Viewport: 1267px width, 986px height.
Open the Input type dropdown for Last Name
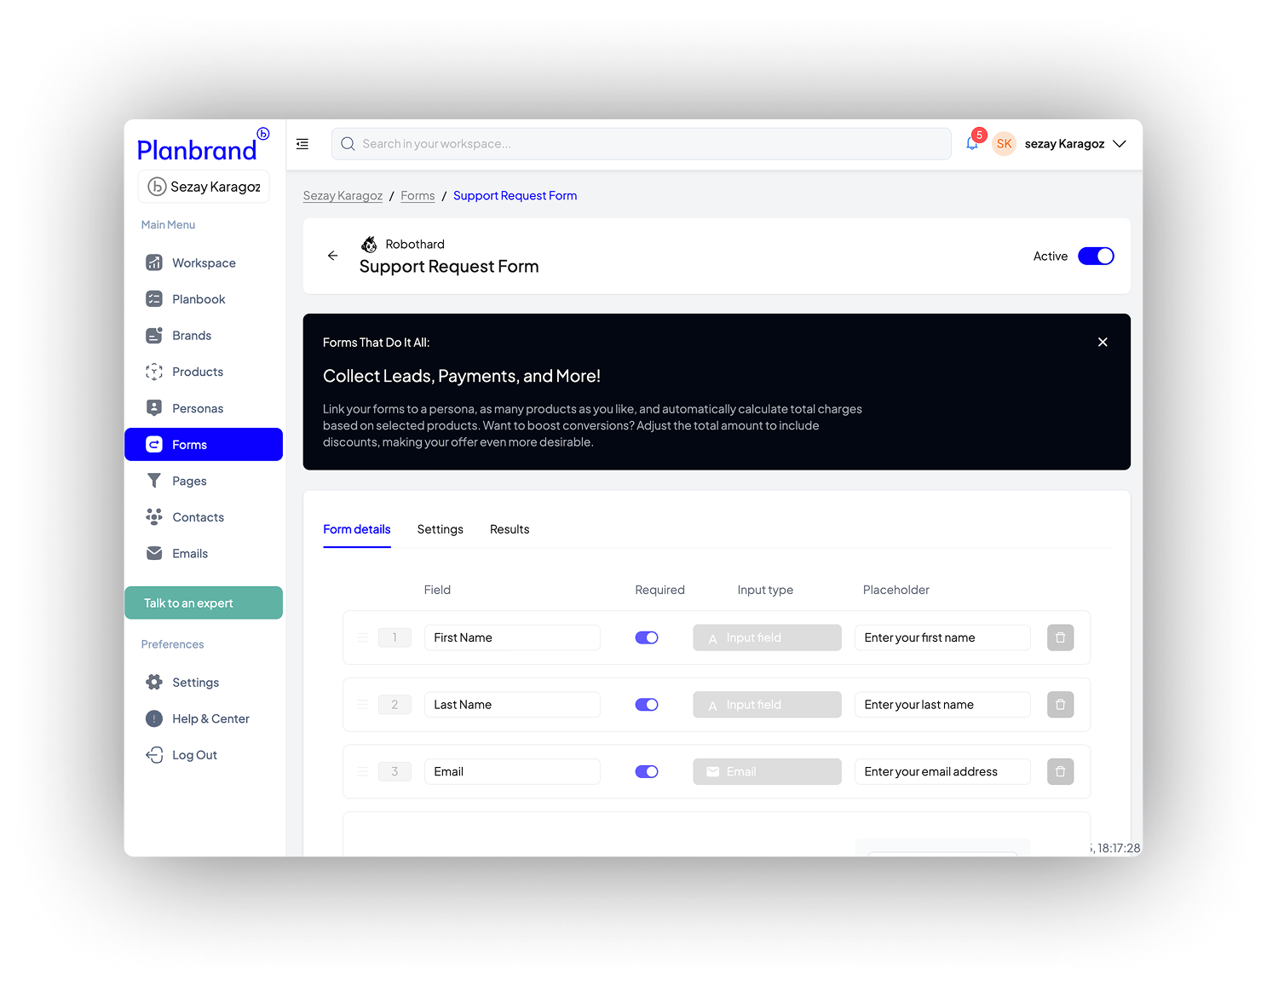767,705
